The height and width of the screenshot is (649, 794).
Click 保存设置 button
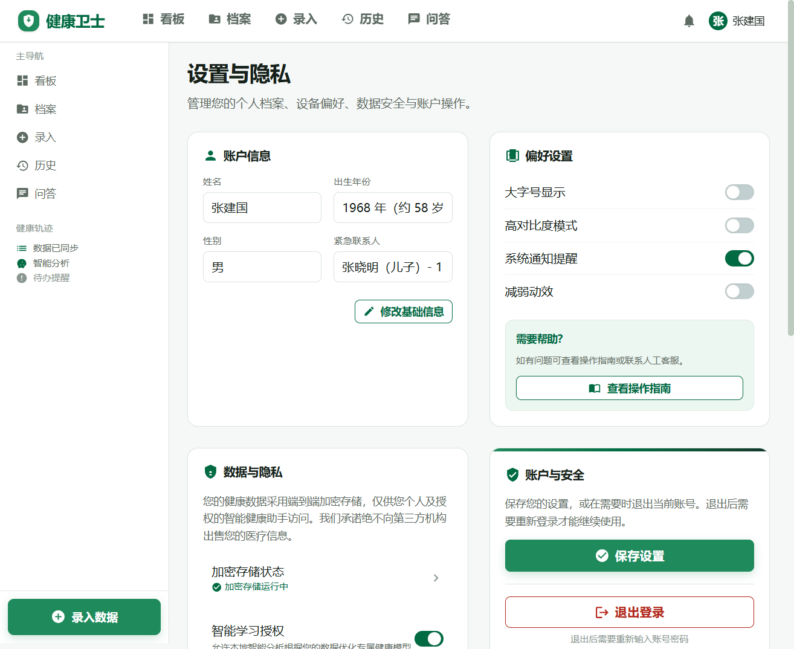coord(630,556)
